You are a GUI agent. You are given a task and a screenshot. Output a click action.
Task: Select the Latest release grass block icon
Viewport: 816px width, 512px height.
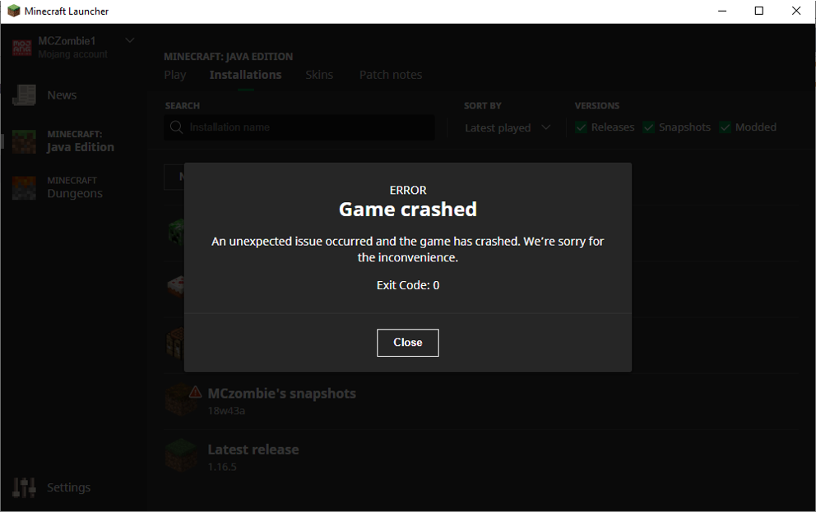pos(181,454)
